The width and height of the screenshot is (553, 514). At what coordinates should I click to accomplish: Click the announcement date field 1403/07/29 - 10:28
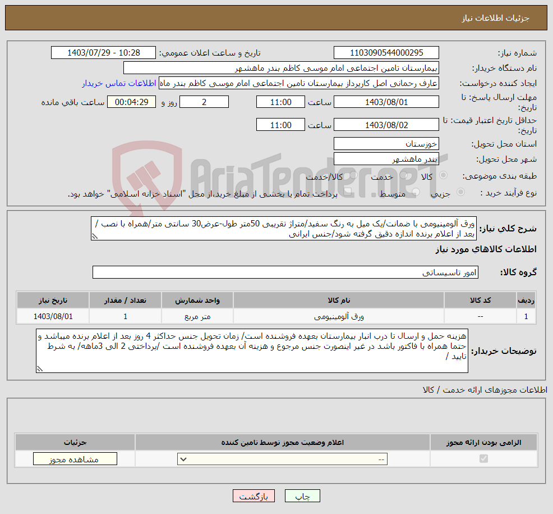[103, 53]
